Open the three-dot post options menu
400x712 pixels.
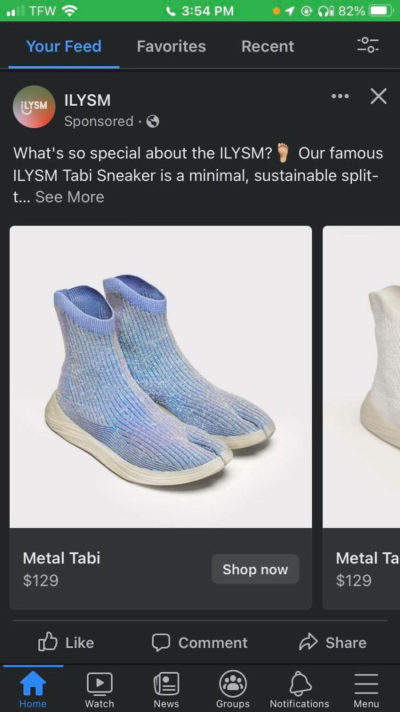point(340,96)
